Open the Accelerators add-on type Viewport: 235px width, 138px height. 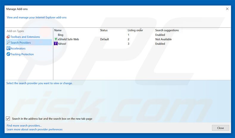point(18,48)
